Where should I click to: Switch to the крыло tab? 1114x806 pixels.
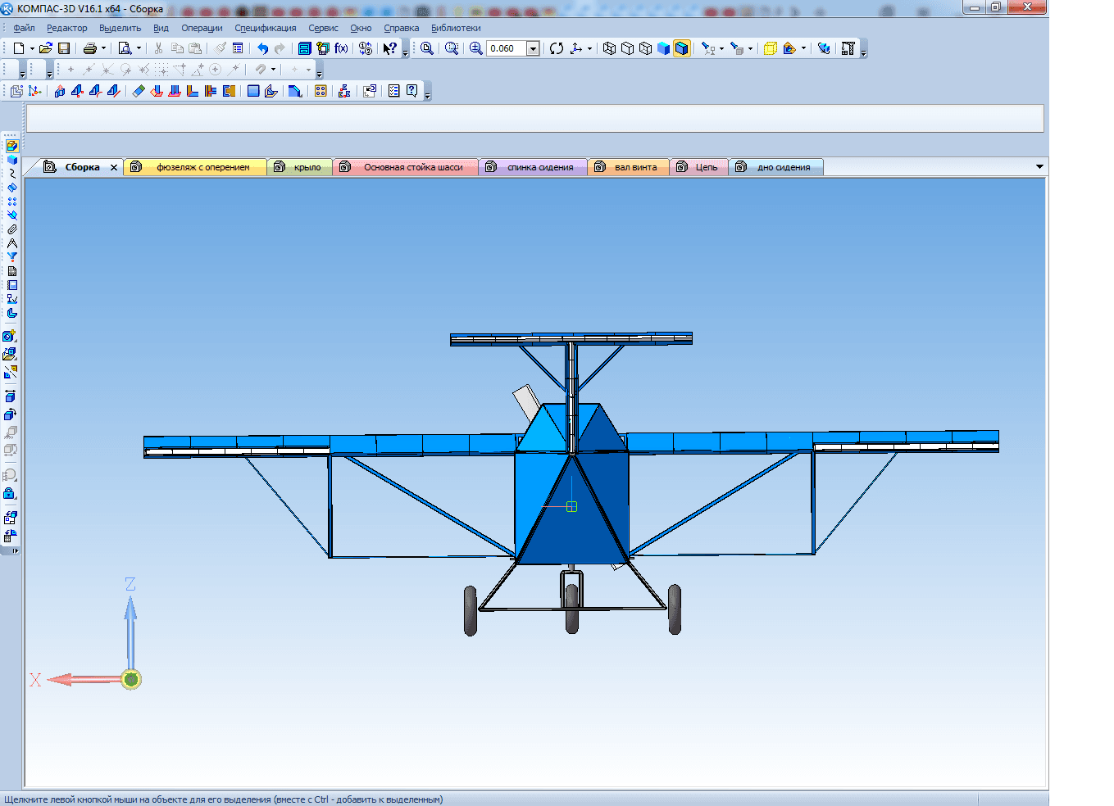[307, 167]
